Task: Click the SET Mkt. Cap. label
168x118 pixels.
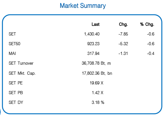Action: coord(22,73)
